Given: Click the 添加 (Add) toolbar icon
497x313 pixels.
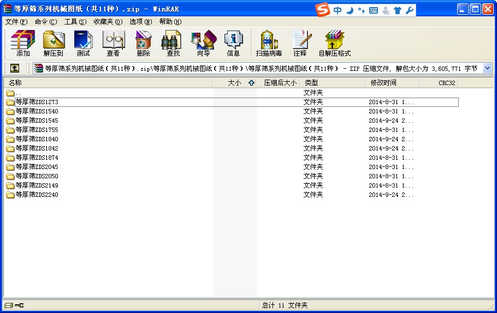Looking at the screenshot, I should tap(23, 44).
